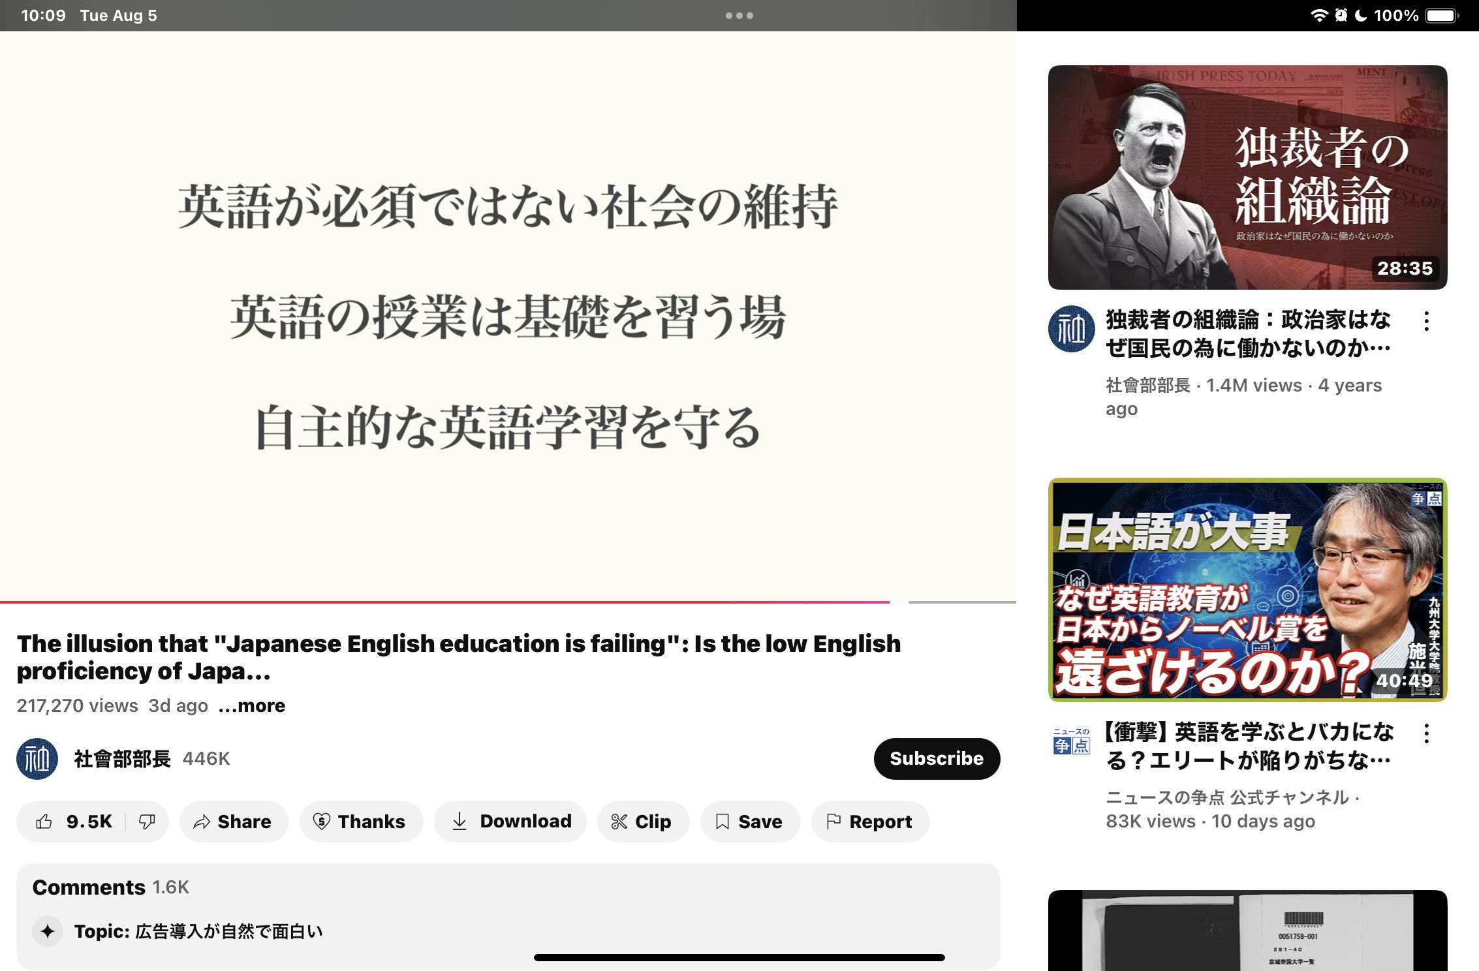Play the 日本語が大事 recommended video thumbnail
The image size is (1479, 971).
(x=1247, y=590)
